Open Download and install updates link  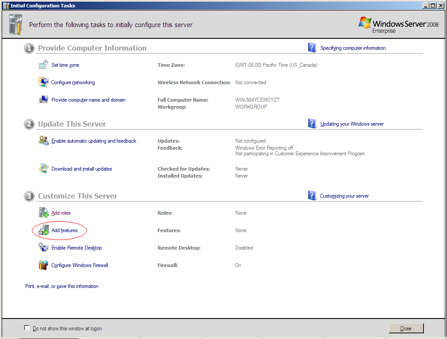click(x=82, y=169)
